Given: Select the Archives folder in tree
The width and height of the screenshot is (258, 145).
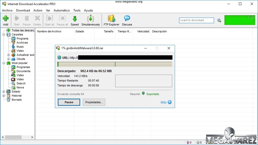Looking at the screenshot, I should (22, 43).
